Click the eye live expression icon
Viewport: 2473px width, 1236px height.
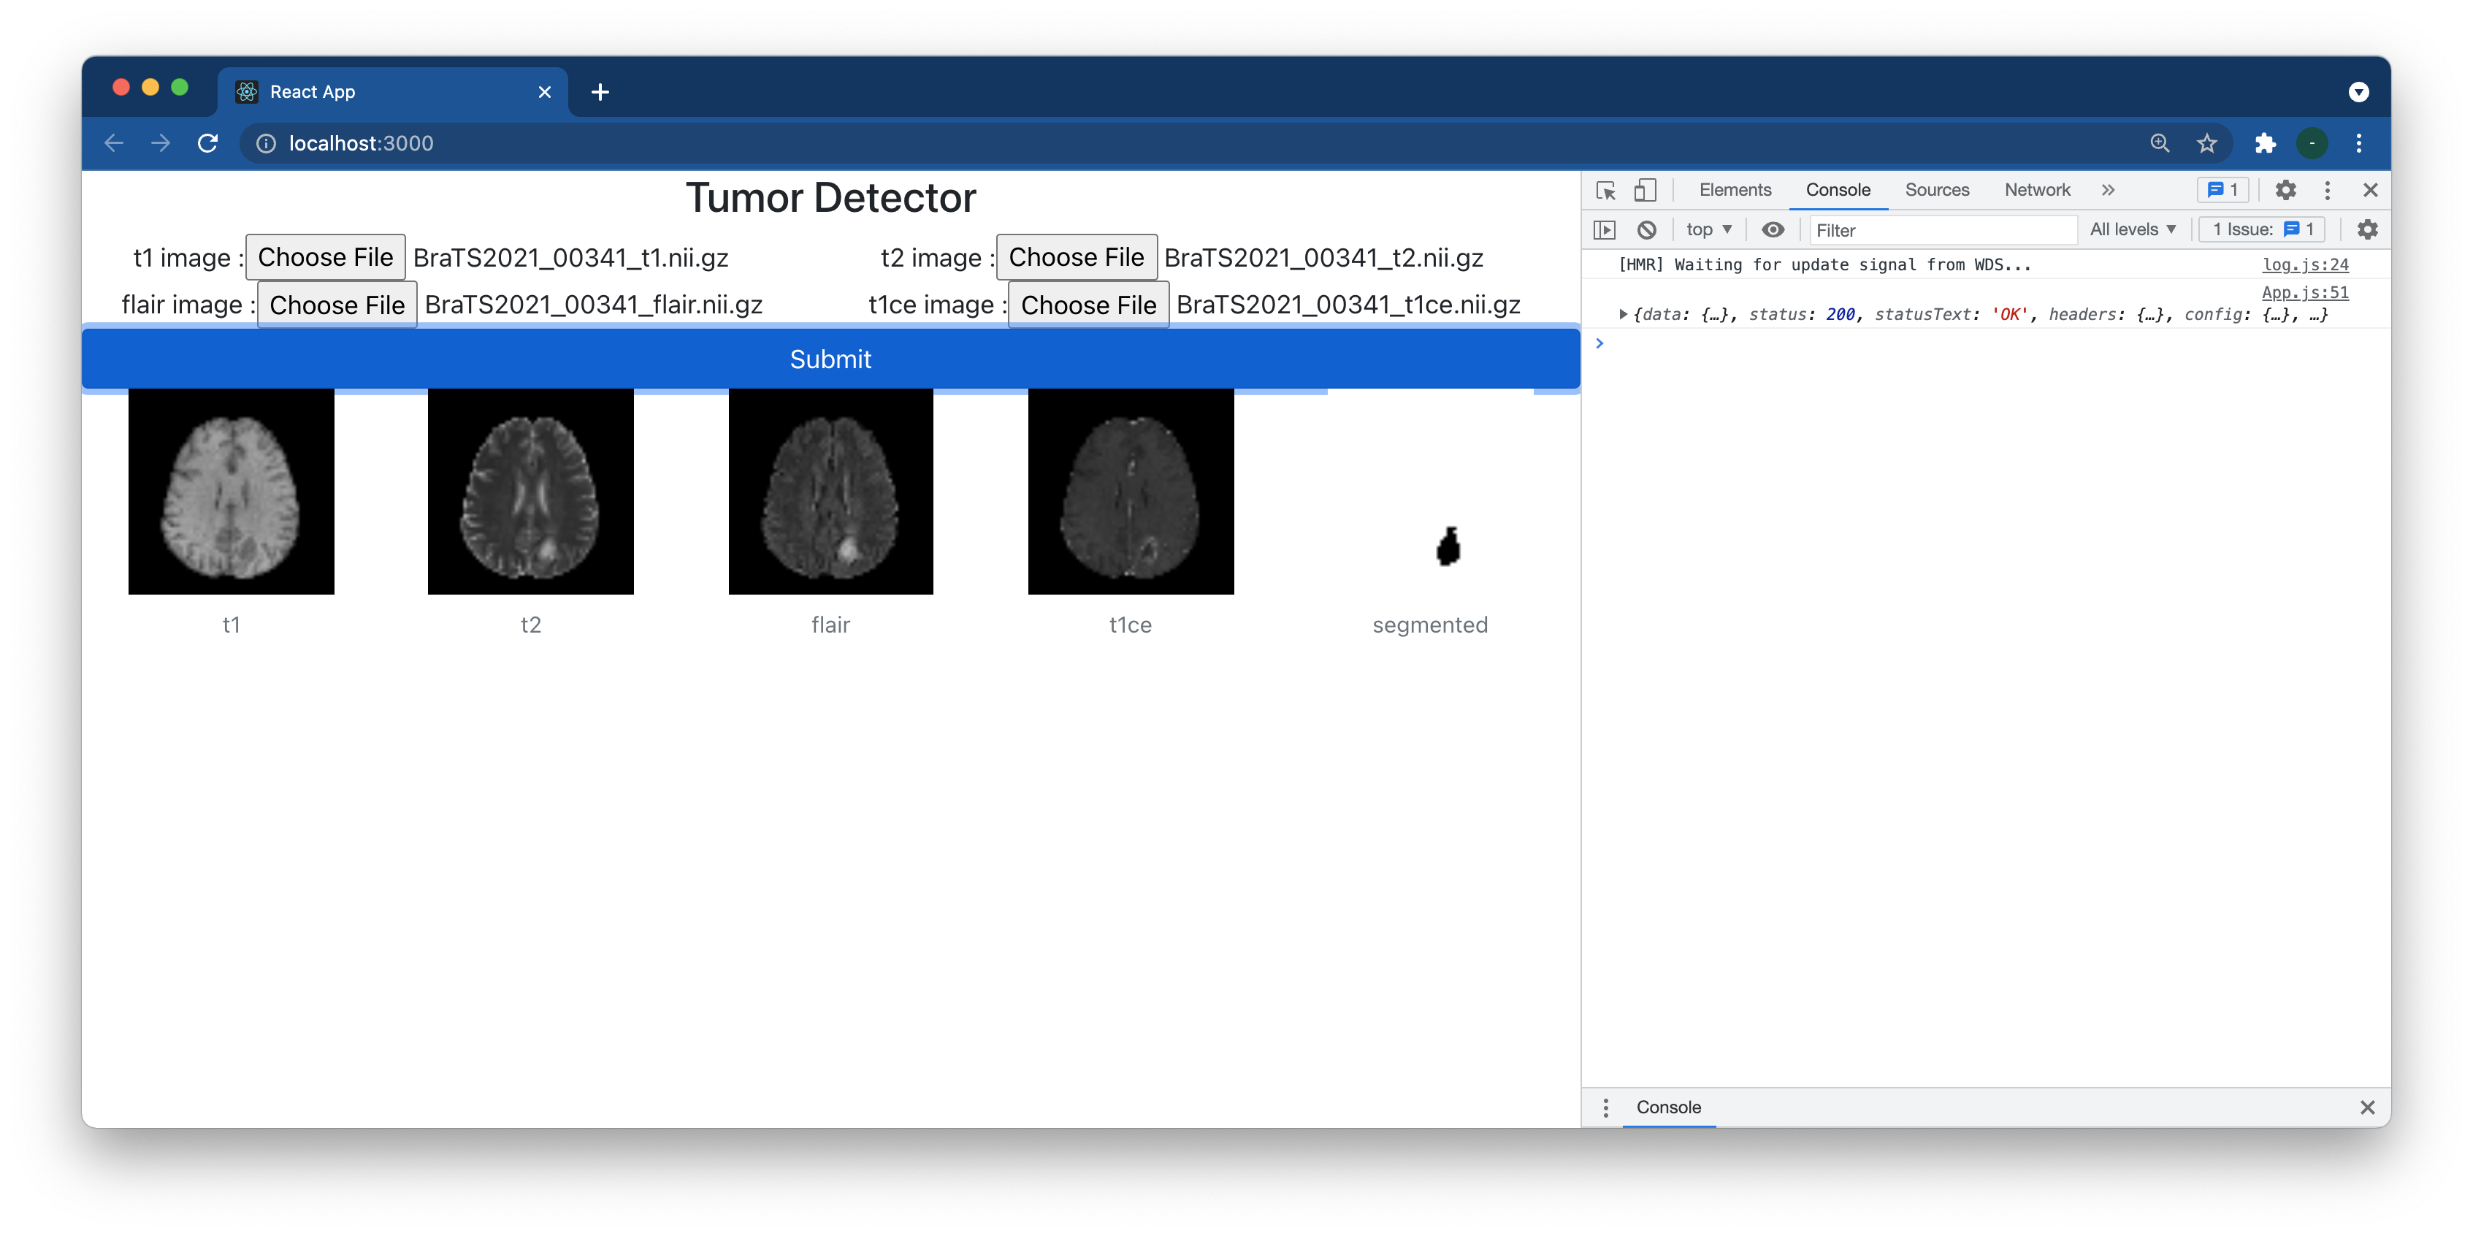click(x=1772, y=229)
